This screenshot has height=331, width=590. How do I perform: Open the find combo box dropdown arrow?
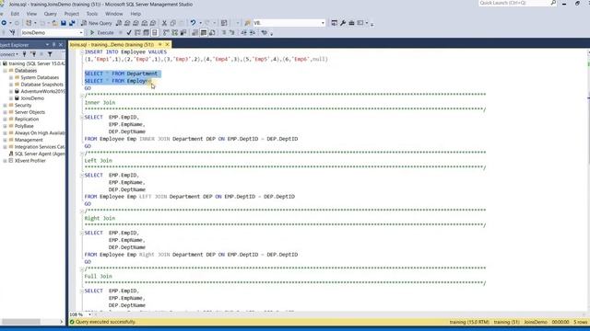point(323,23)
